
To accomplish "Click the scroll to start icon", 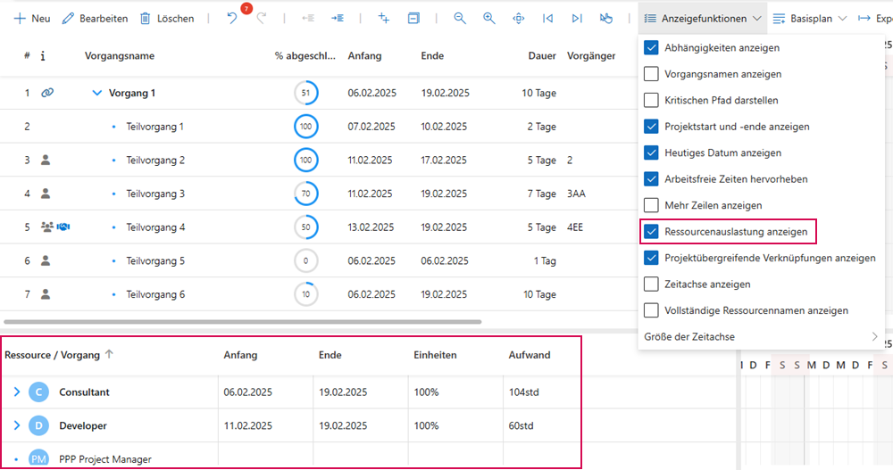I will (x=548, y=19).
